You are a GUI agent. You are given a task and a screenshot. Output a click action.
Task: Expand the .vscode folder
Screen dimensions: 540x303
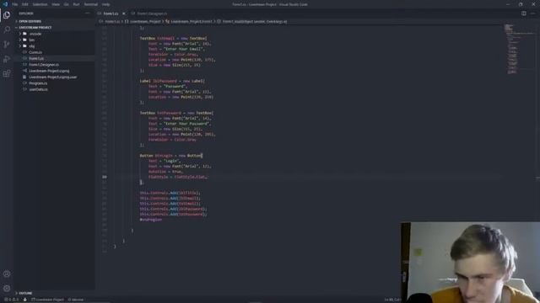[35, 34]
